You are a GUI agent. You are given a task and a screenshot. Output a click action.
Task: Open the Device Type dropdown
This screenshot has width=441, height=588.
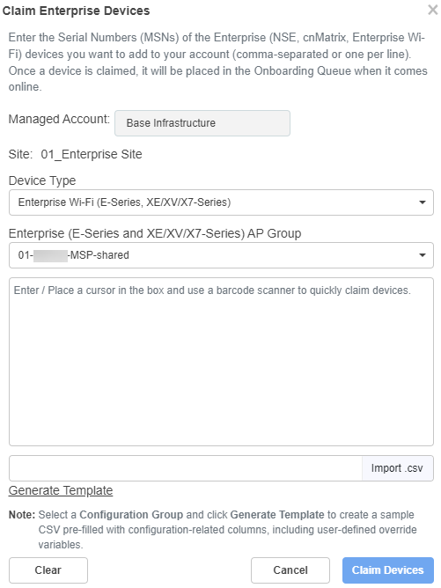(x=221, y=202)
